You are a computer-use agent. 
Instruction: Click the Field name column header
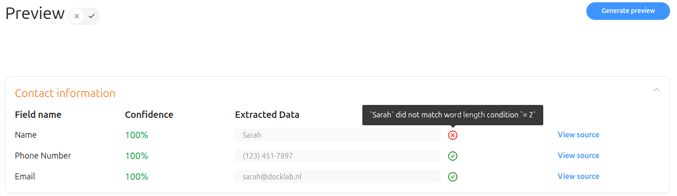(x=38, y=115)
